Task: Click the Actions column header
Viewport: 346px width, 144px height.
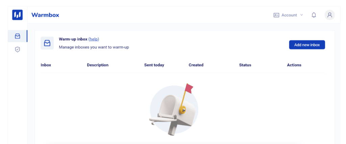Action: click(294, 65)
